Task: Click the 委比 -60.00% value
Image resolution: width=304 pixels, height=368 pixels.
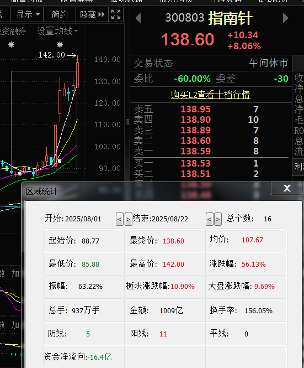Action: click(x=192, y=79)
